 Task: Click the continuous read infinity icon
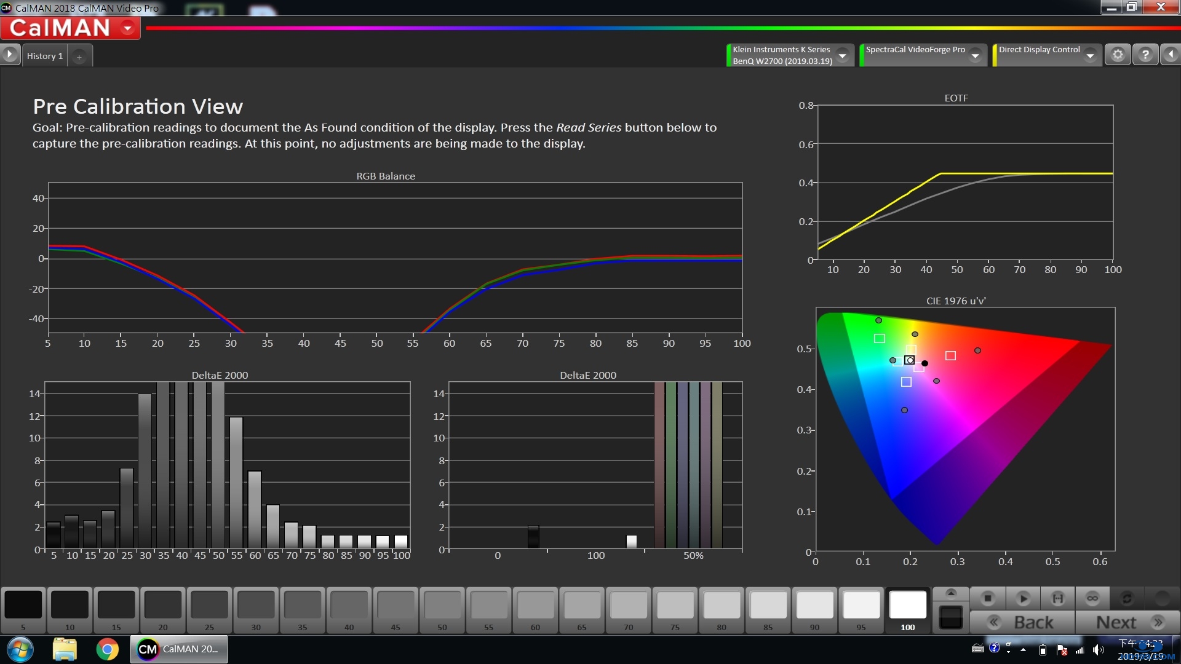point(1092,598)
